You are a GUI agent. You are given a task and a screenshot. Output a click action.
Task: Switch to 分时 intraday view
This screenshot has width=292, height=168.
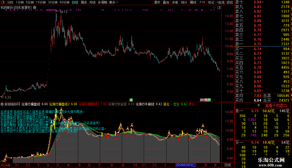click(10, 2)
